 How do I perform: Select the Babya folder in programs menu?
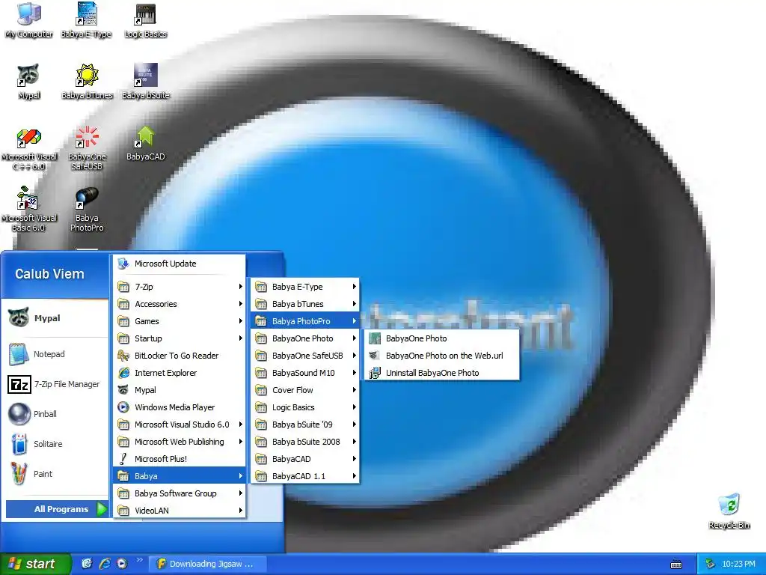click(x=180, y=476)
